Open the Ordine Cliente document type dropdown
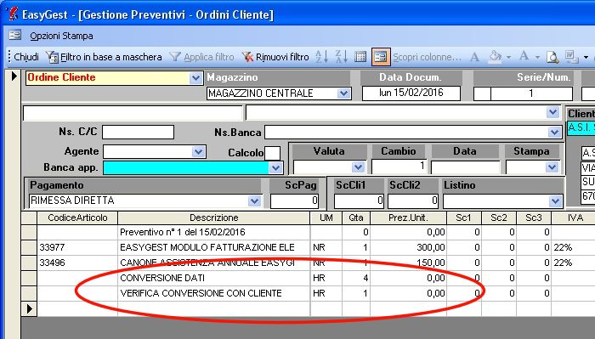 (x=195, y=78)
